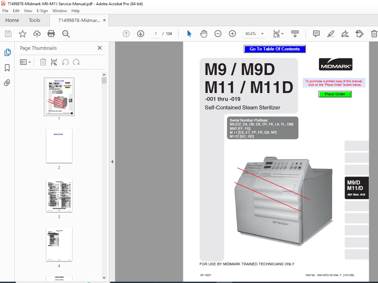Screen dimensions: 378x283
Task: Show Page Thumbnails panel icon in sidebar
Action: pos(8,52)
